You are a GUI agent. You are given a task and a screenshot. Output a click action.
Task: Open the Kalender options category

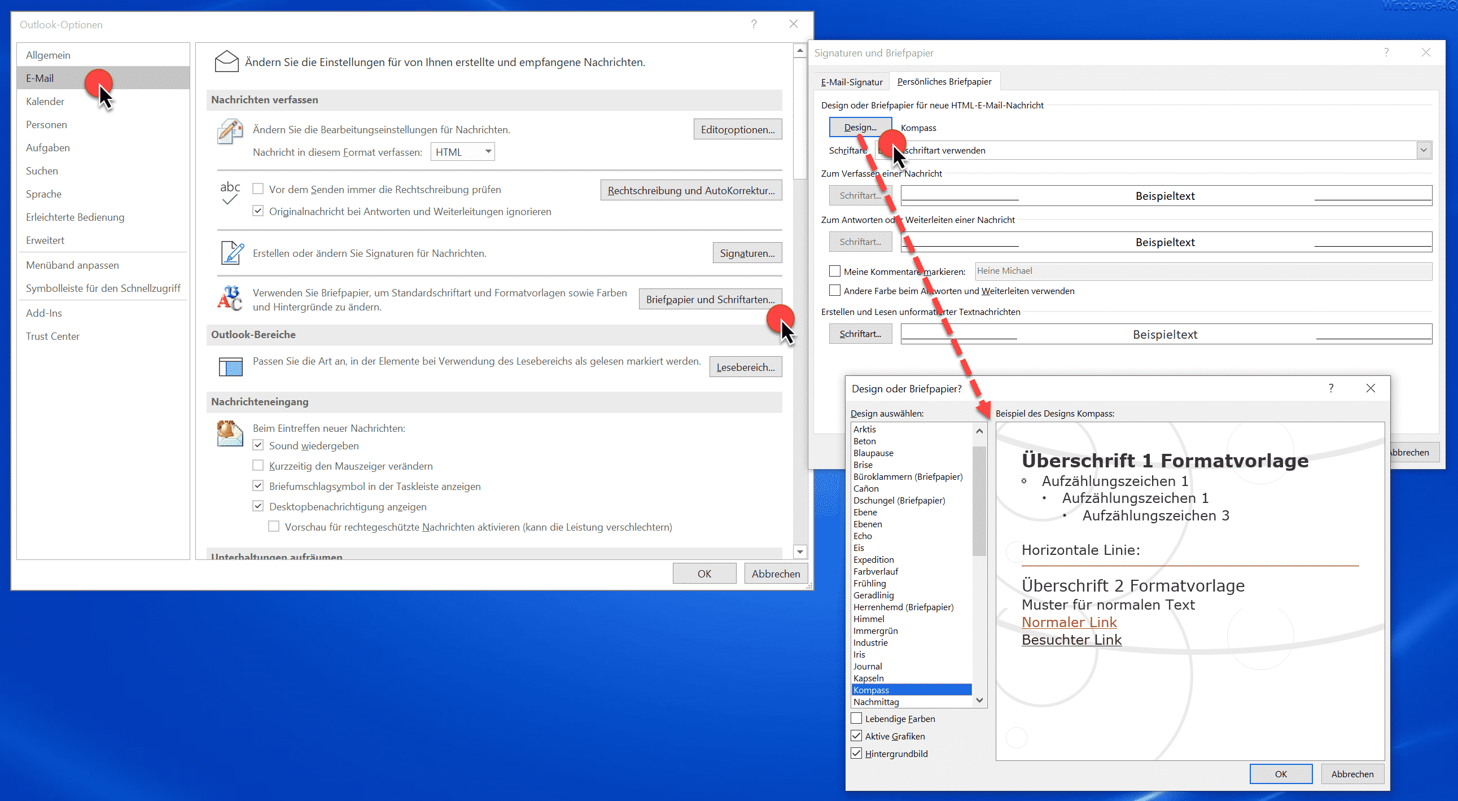pyautogui.click(x=103, y=102)
